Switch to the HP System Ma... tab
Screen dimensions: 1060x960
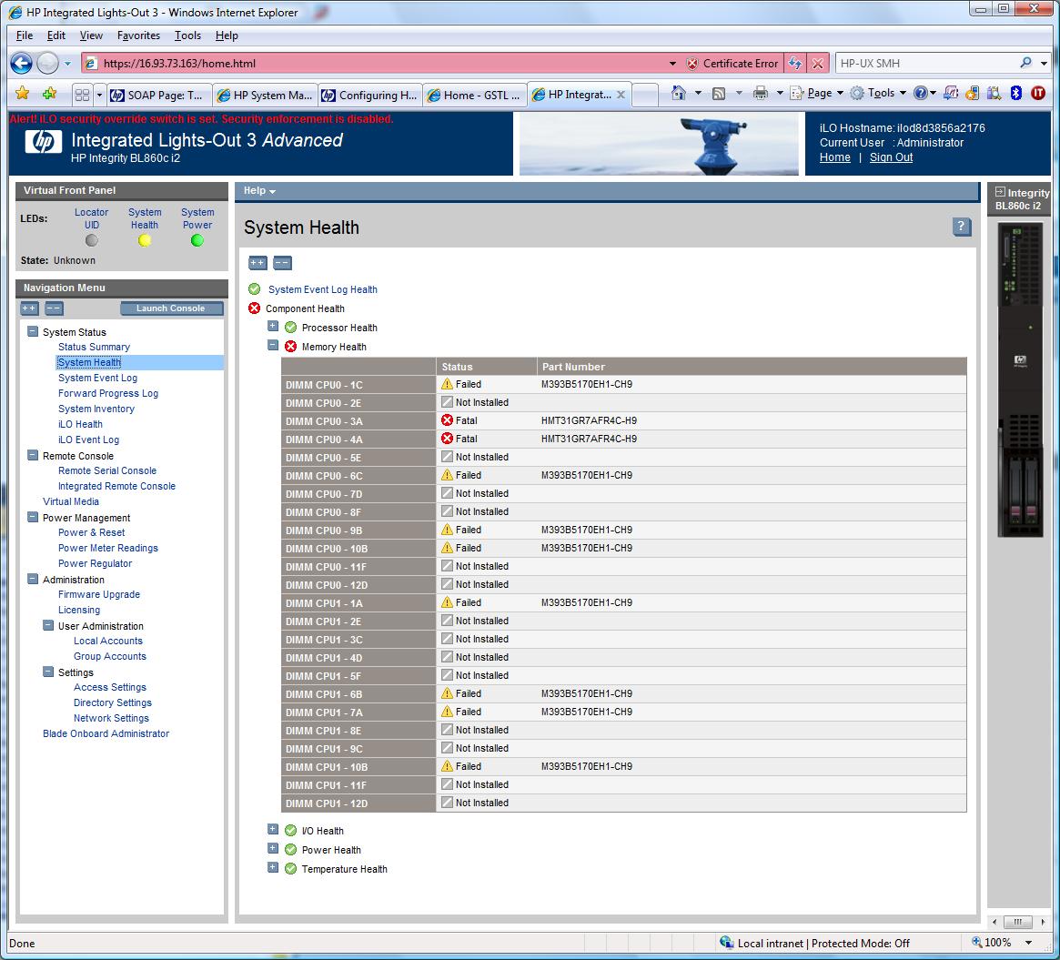point(265,95)
